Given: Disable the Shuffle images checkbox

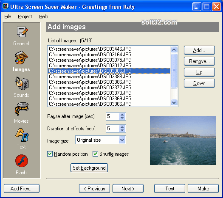Looking at the screenshot, I should pyautogui.click(x=95, y=154).
